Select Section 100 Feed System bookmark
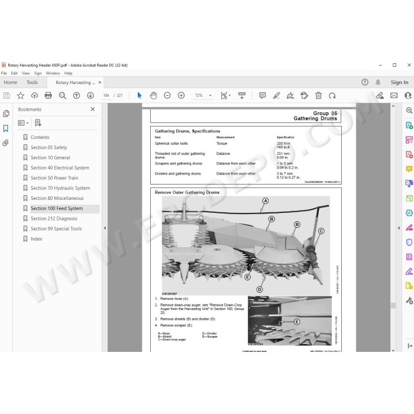The width and height of the screenshot is (414, 414). point(57,208)
